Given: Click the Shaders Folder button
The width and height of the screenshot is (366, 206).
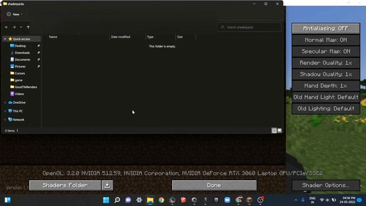Looking at the screenshot, I should tap(65, 185).
